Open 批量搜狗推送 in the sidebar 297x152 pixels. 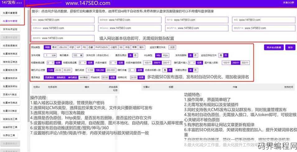[x=10, y=54]
